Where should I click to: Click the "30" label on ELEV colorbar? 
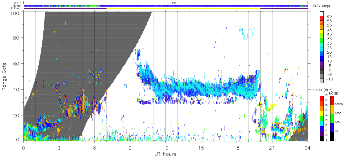[x=329, y=43]
